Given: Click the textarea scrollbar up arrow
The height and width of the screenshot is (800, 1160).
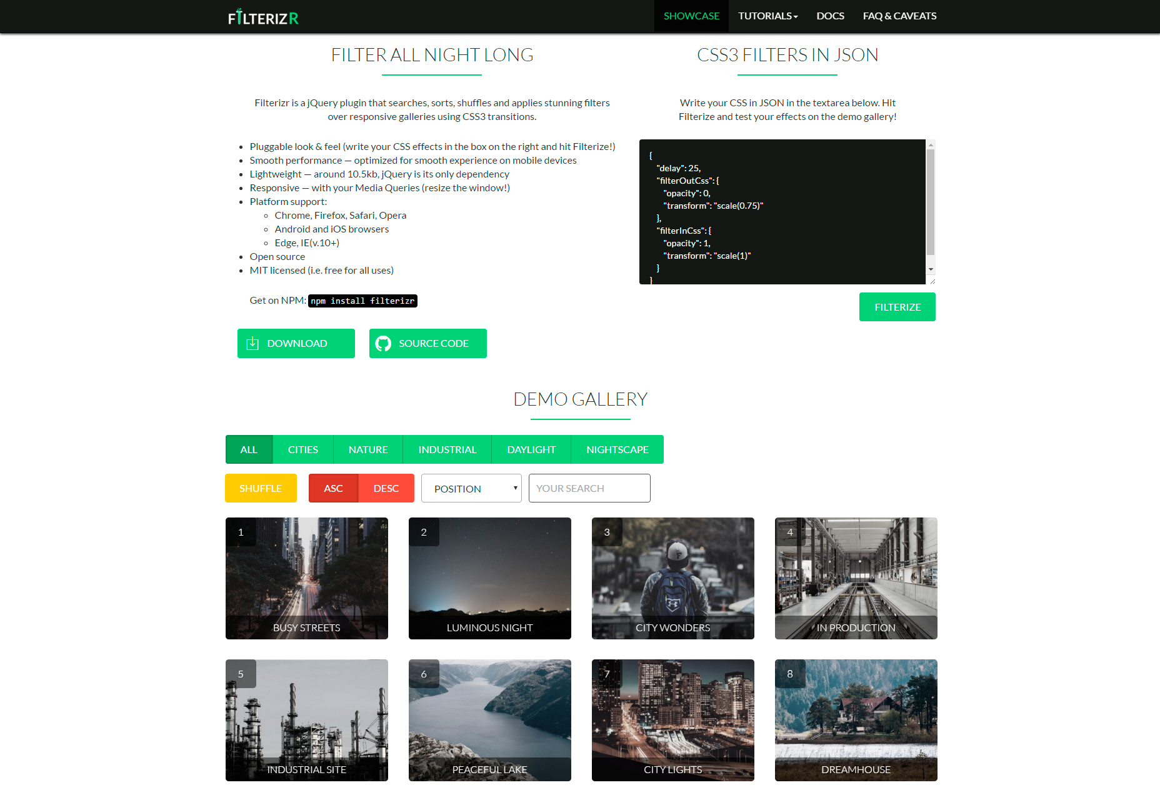Looking at the screenshot, I should [x=931, y=144].
